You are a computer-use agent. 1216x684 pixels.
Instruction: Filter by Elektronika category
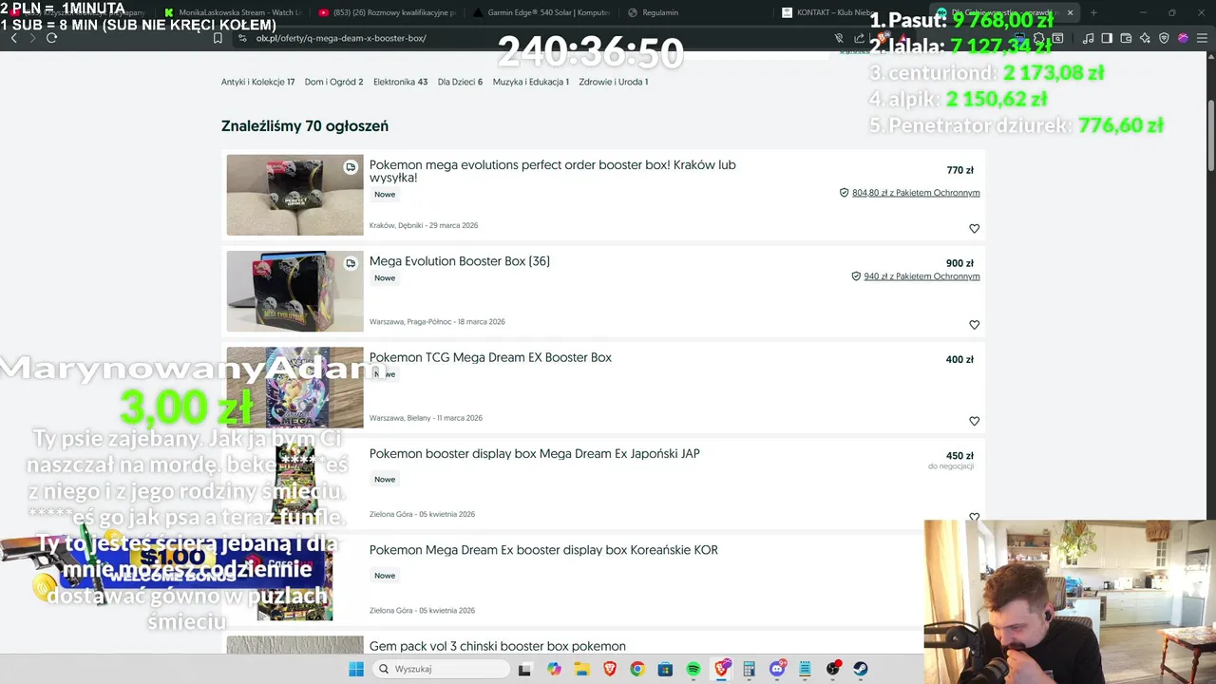tap(400, 82)
